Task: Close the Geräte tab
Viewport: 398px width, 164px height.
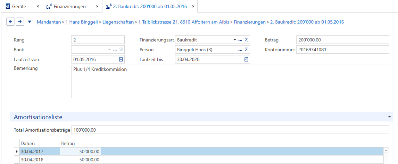Action: pyautogui.click(x=38, y=7)
